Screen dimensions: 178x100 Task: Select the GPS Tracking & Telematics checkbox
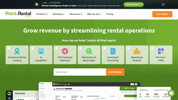[56, 48]
